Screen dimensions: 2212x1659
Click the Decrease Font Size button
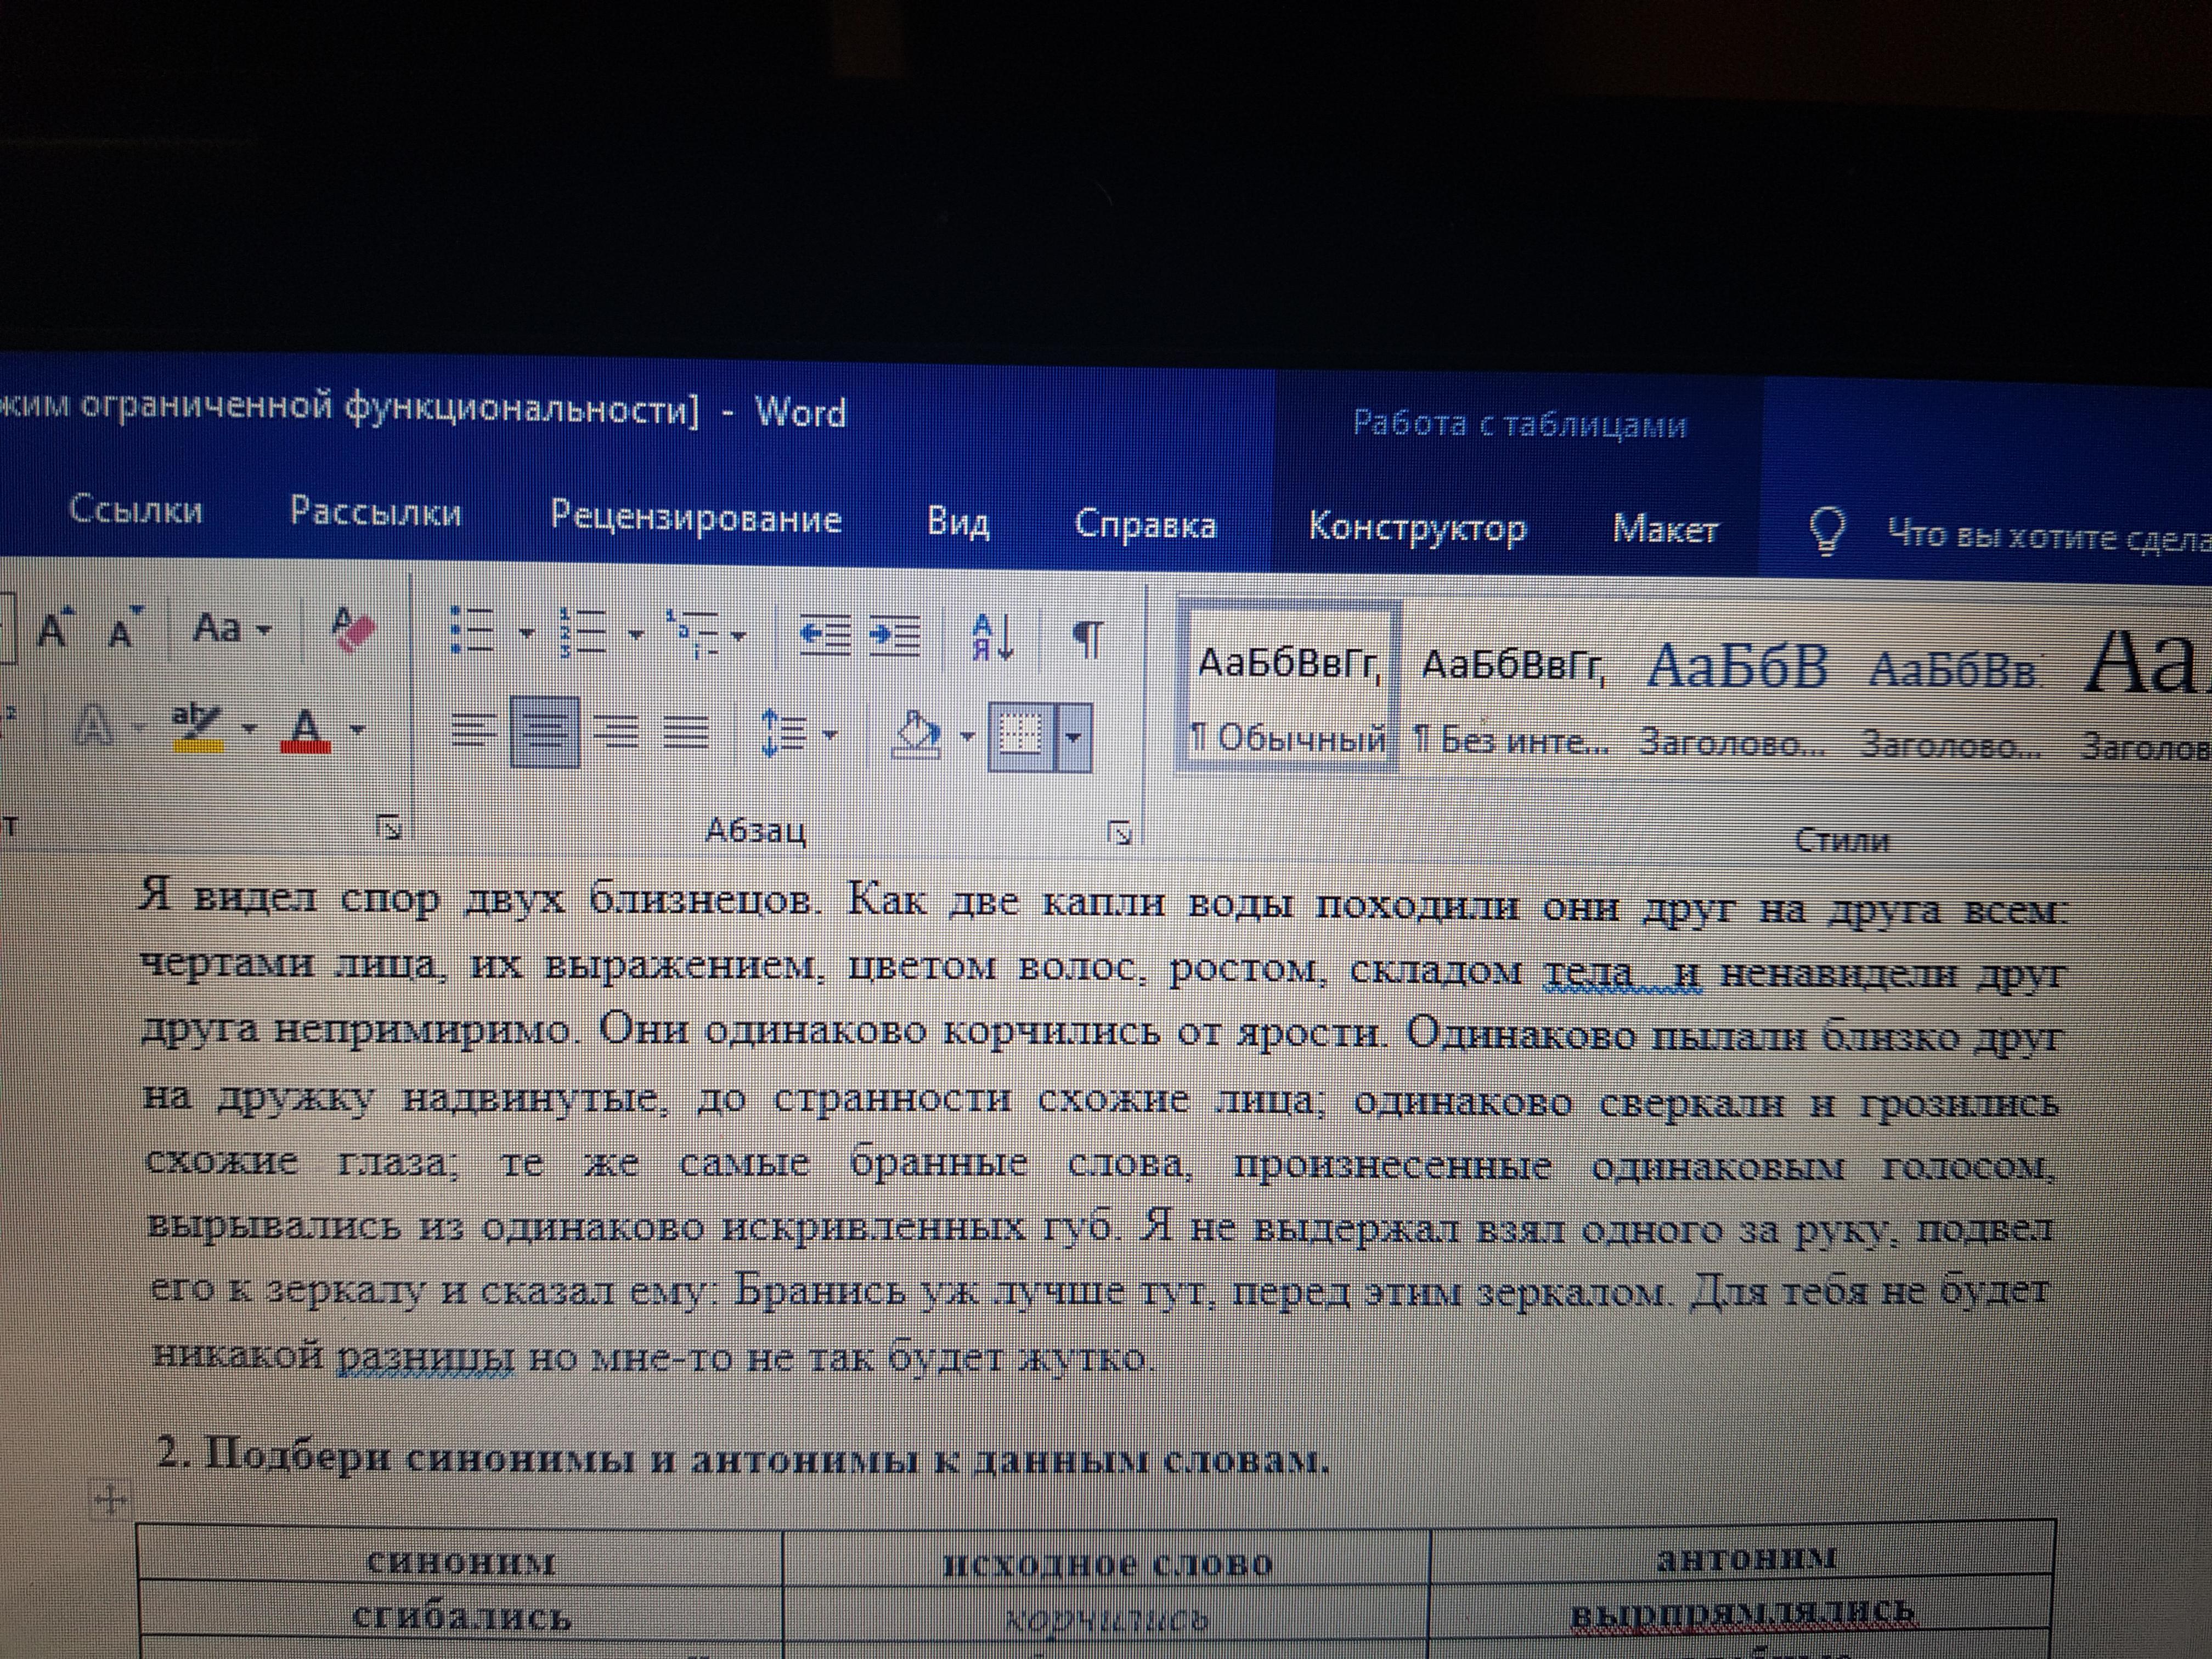point(124,629)
